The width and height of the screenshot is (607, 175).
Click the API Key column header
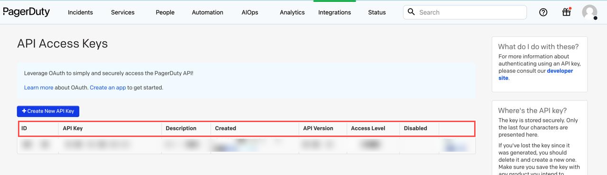click(73, 128)
